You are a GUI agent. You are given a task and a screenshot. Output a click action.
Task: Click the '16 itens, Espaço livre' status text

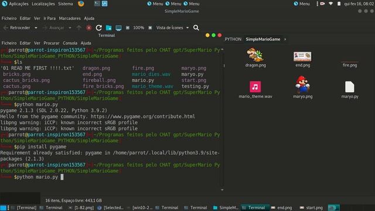[73, 200]
